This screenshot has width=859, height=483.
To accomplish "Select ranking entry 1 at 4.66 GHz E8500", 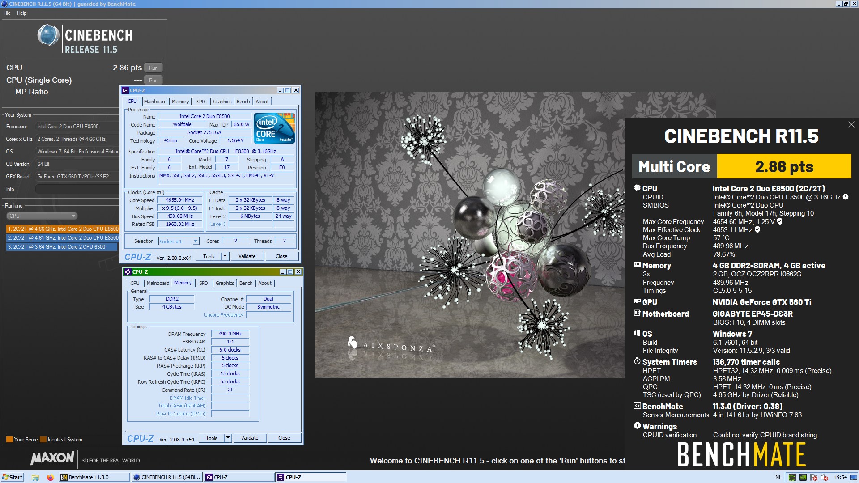I will point(63,229).
